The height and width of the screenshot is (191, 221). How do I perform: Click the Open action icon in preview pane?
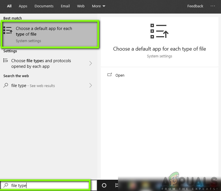(x=110, y=75)
